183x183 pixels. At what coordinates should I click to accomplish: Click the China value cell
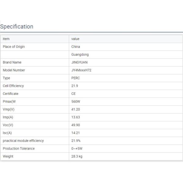tap(76, 47)
